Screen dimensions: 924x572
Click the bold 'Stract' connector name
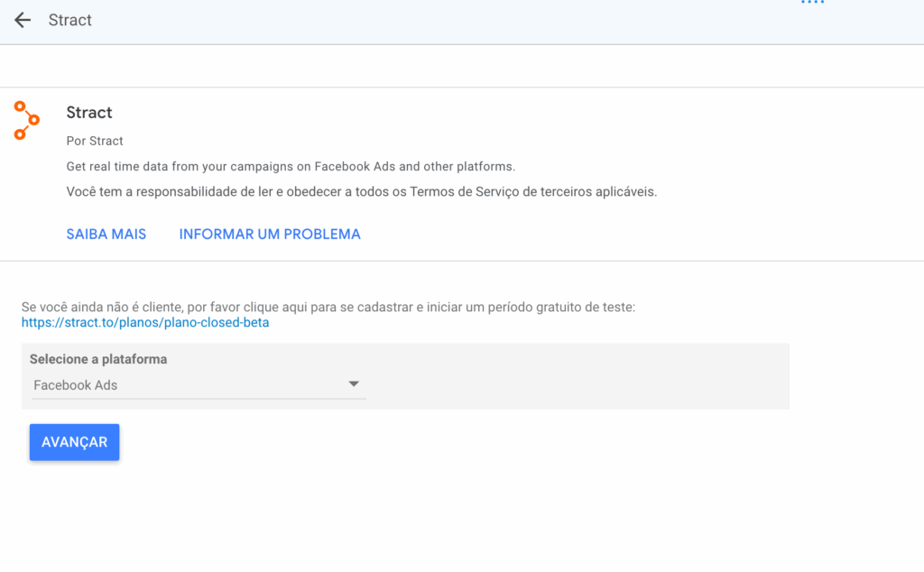point(89,113)
